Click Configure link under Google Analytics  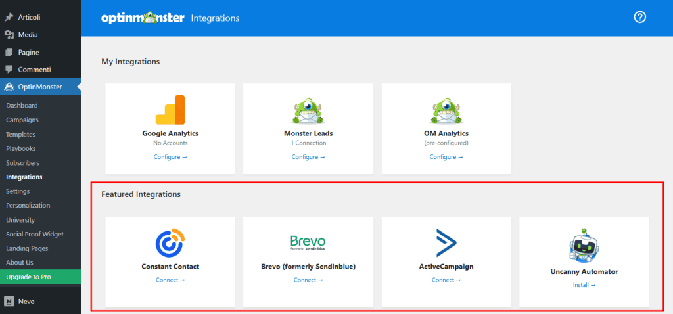170,157
